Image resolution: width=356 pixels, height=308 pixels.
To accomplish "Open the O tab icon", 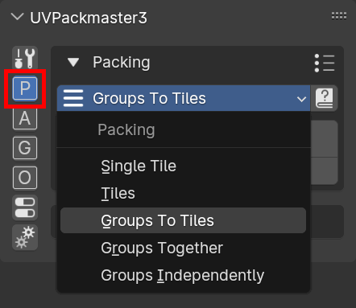I will point(25,178).
